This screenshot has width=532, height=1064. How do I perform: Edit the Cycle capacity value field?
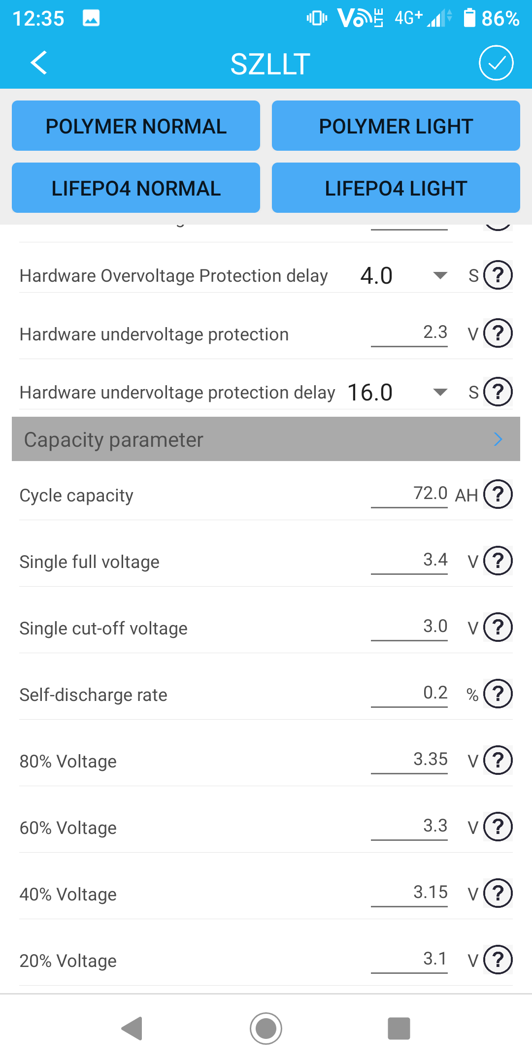click(x=409, y=494)
